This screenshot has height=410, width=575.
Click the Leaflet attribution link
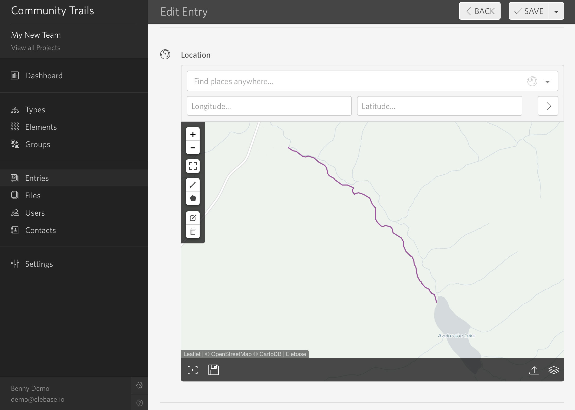(192, 354)
